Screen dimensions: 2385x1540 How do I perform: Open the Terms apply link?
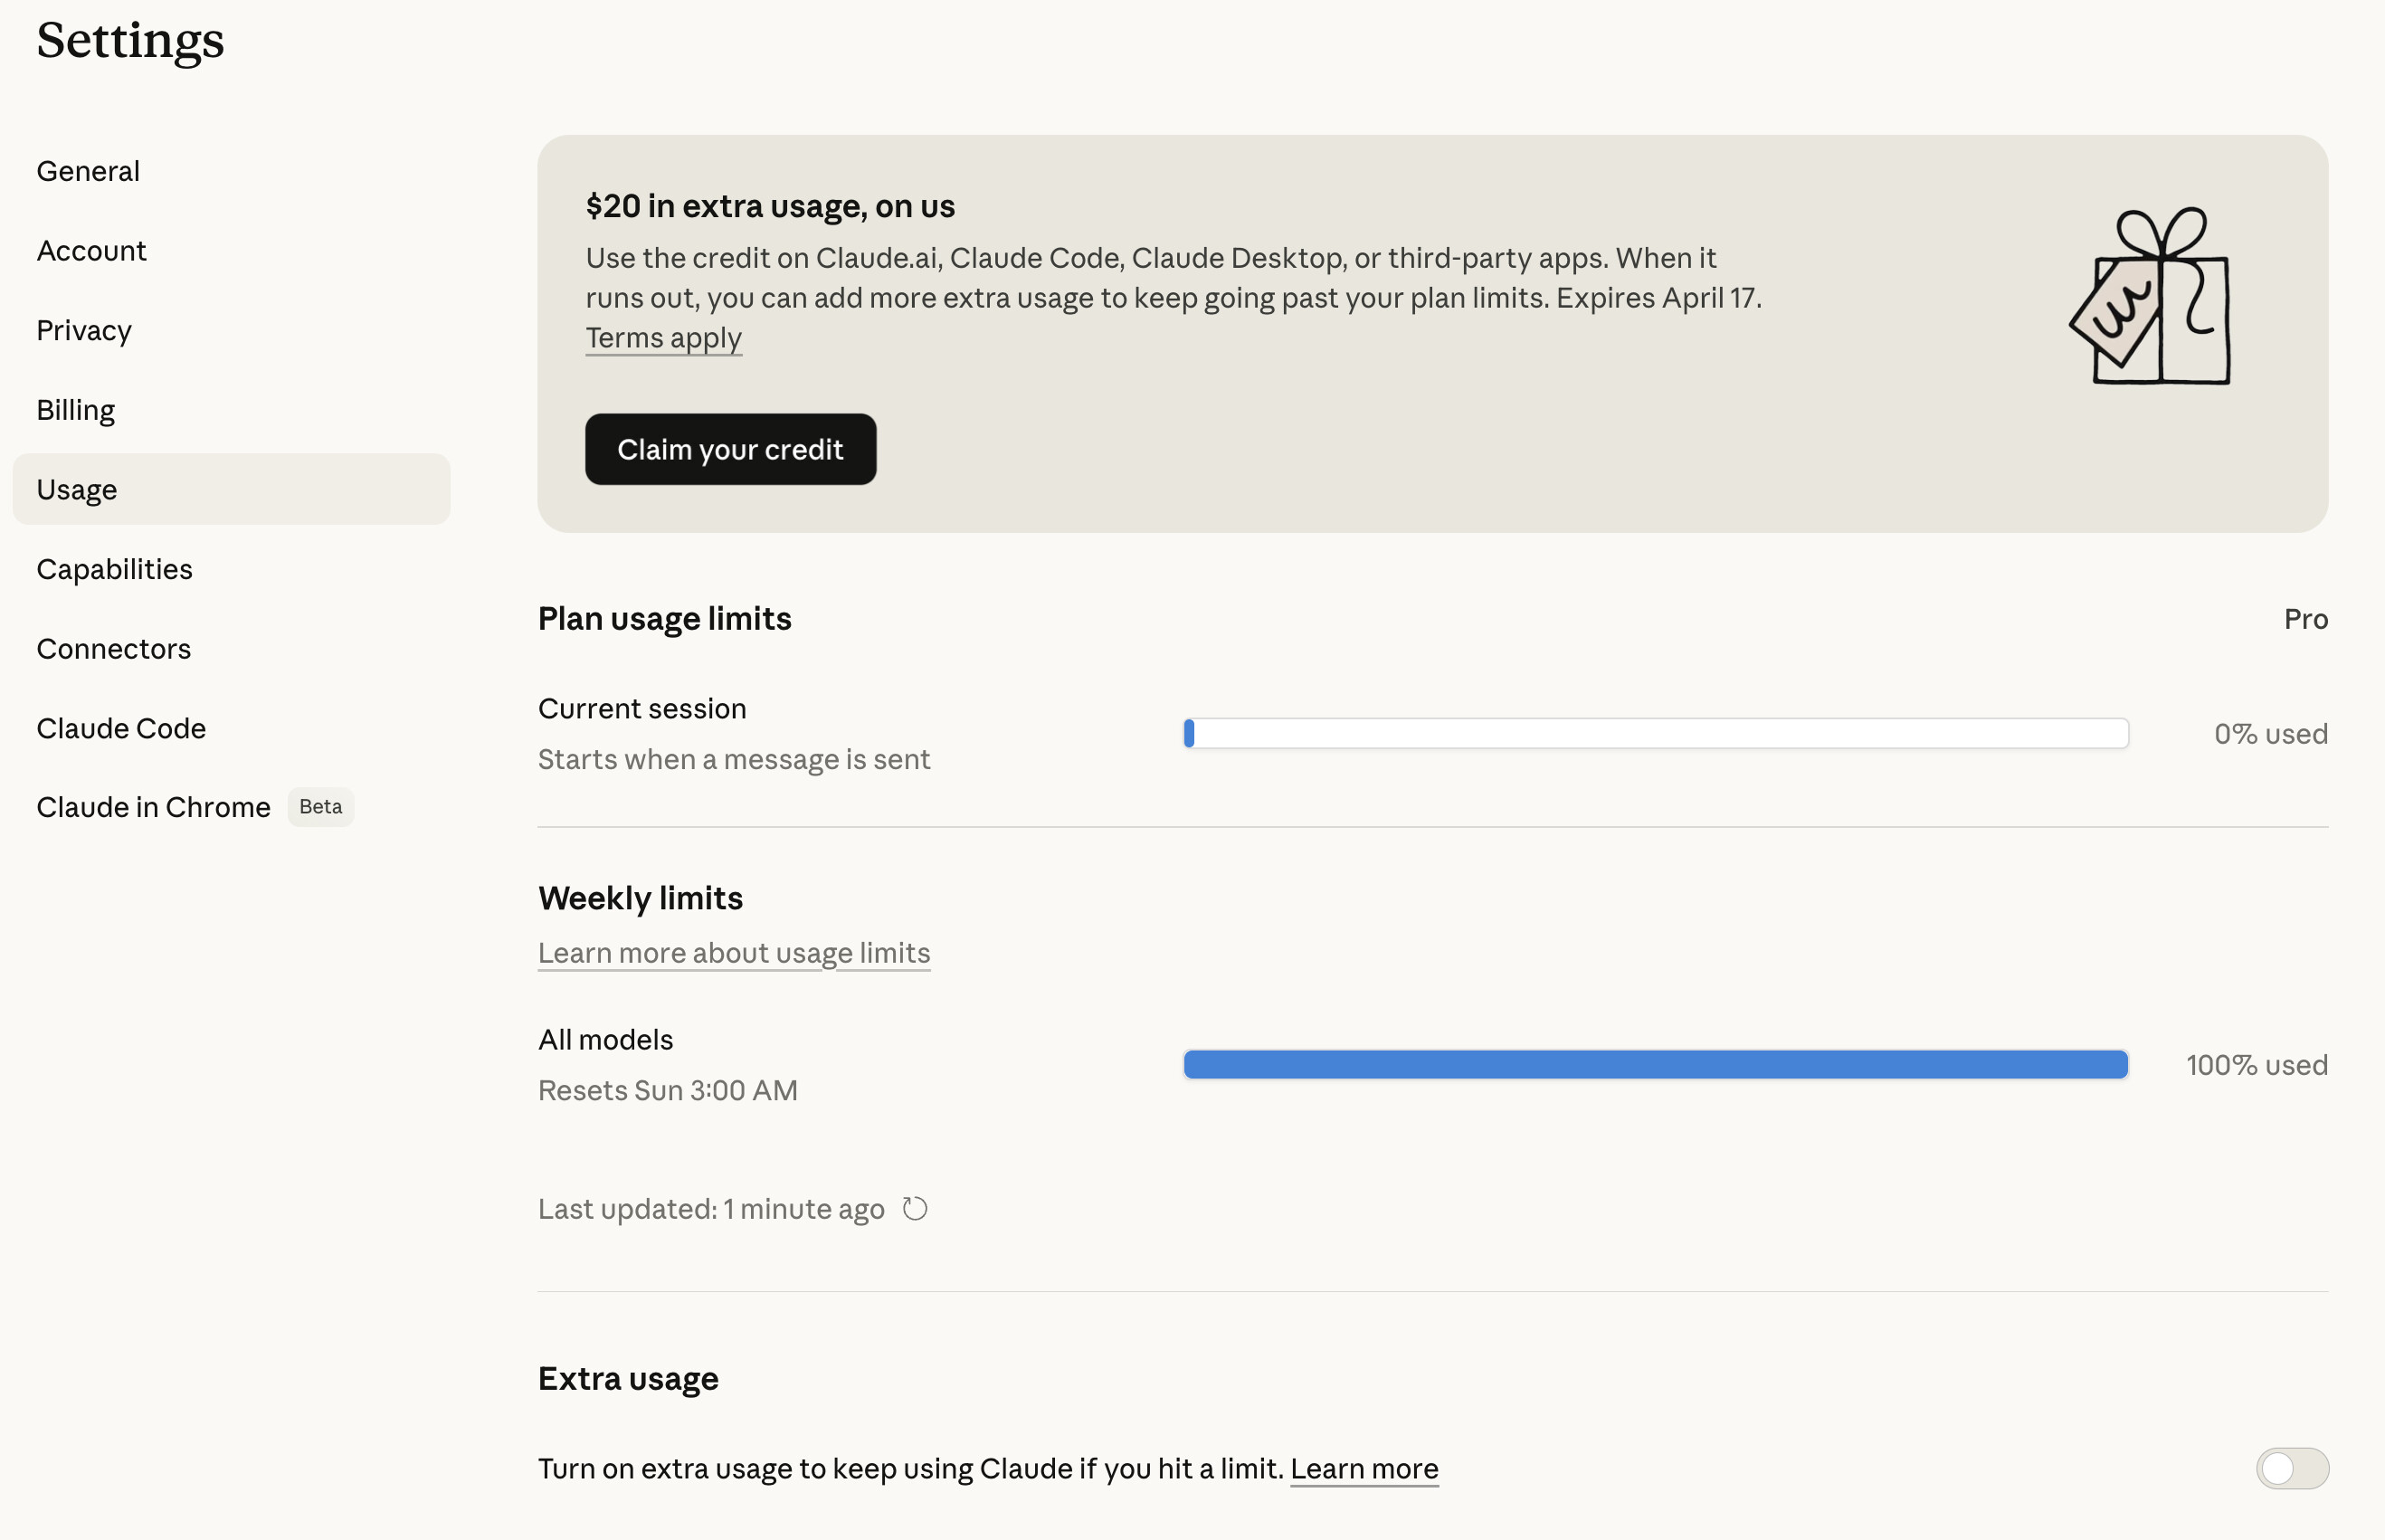[663, 338]
